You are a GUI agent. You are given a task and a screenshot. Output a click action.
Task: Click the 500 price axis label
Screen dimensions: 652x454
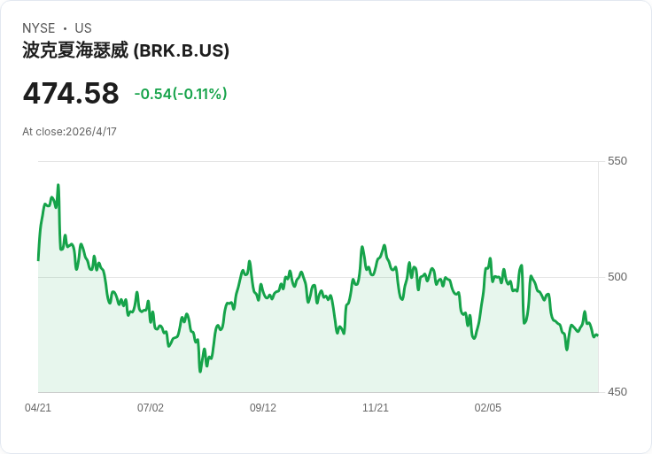click(x=617, y=277)
